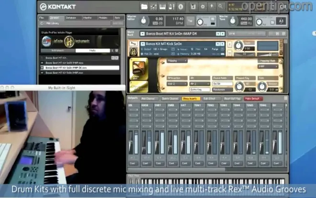Click the red Make Default button
Image resolution: width=316 pixels, height=198 pixels.
click(x=253, y=99)
